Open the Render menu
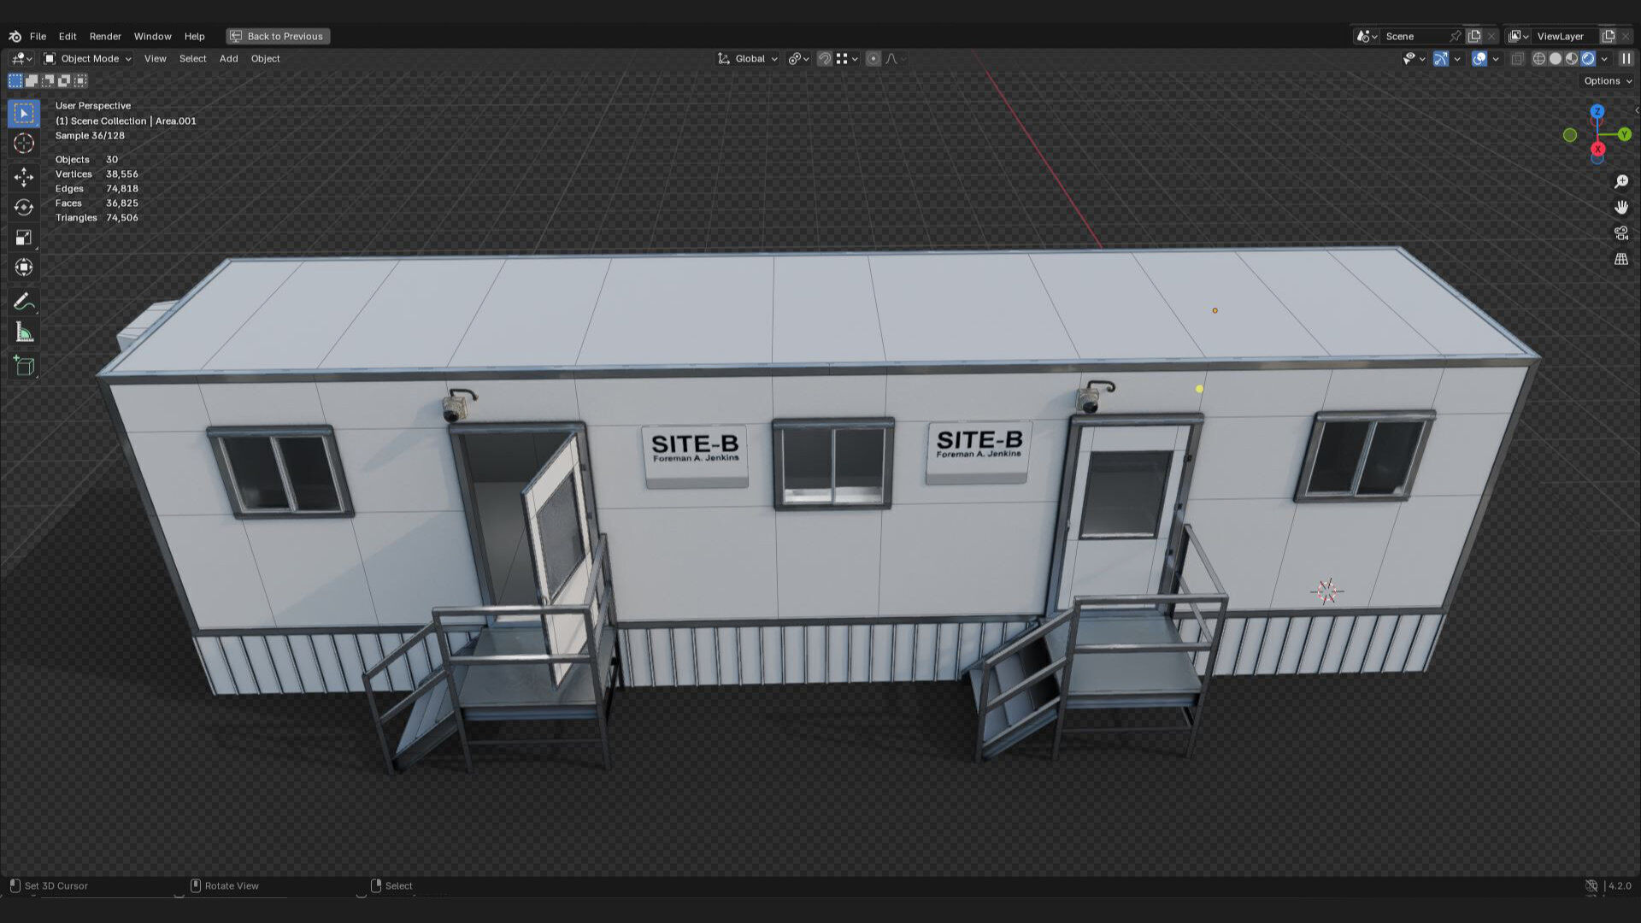This screenshot has height=923, width=1641. pos(105,37)
